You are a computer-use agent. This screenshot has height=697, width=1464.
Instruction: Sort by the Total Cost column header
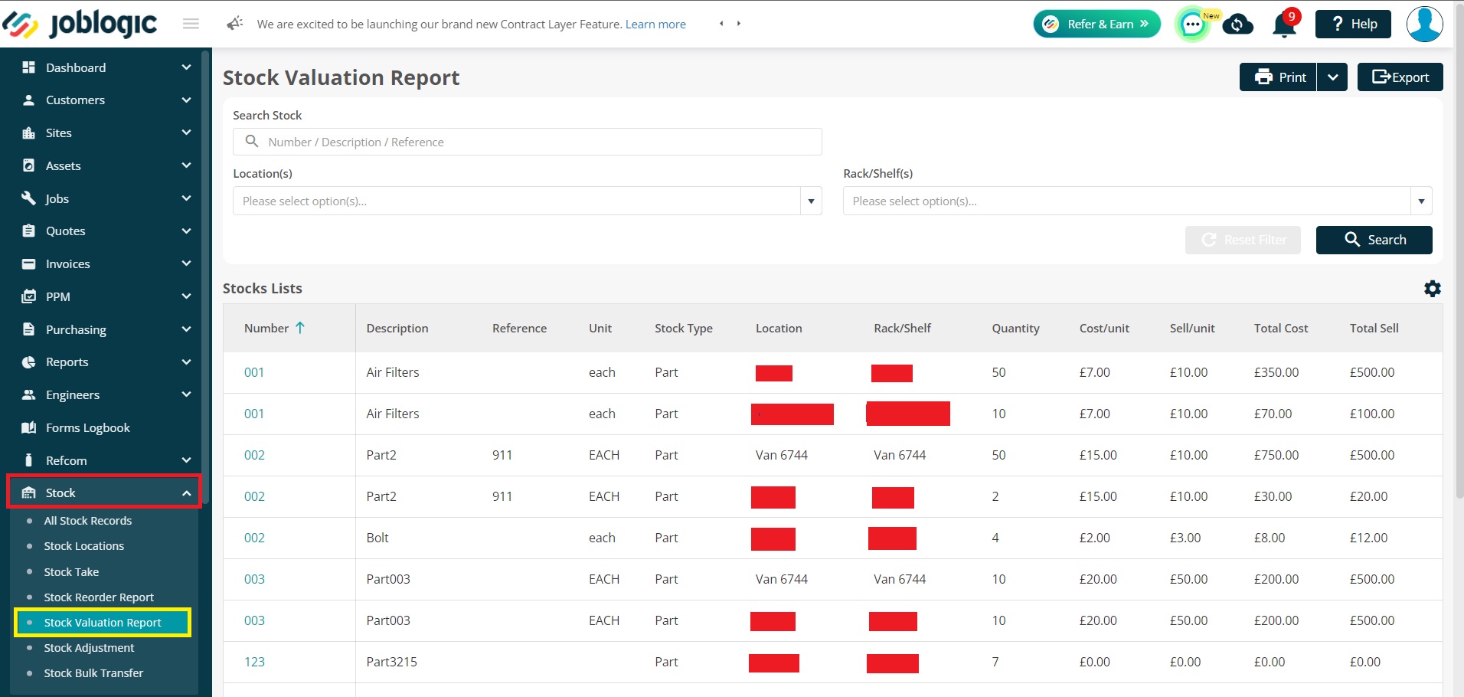point(1281,328)
